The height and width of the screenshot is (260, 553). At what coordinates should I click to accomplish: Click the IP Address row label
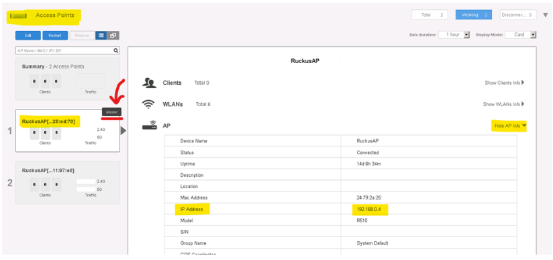click(192, 210)
